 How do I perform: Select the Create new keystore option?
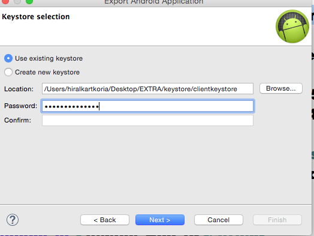click(42, 72)
